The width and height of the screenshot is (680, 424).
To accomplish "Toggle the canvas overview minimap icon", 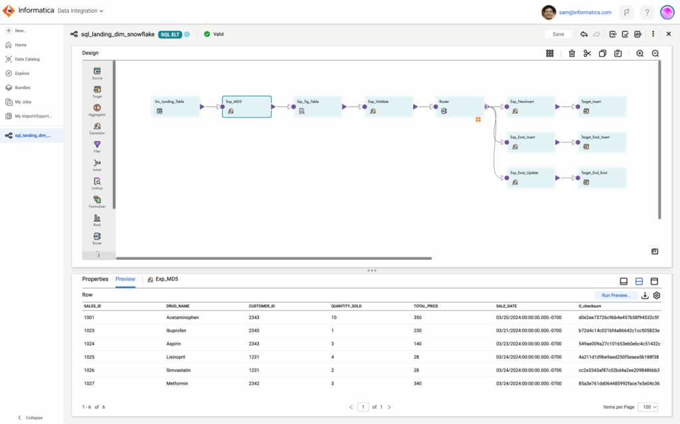I will (655, 252).
